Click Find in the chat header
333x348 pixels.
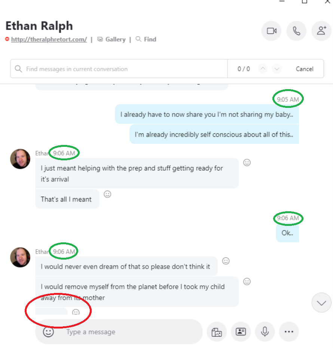click(x=146, y=39)
